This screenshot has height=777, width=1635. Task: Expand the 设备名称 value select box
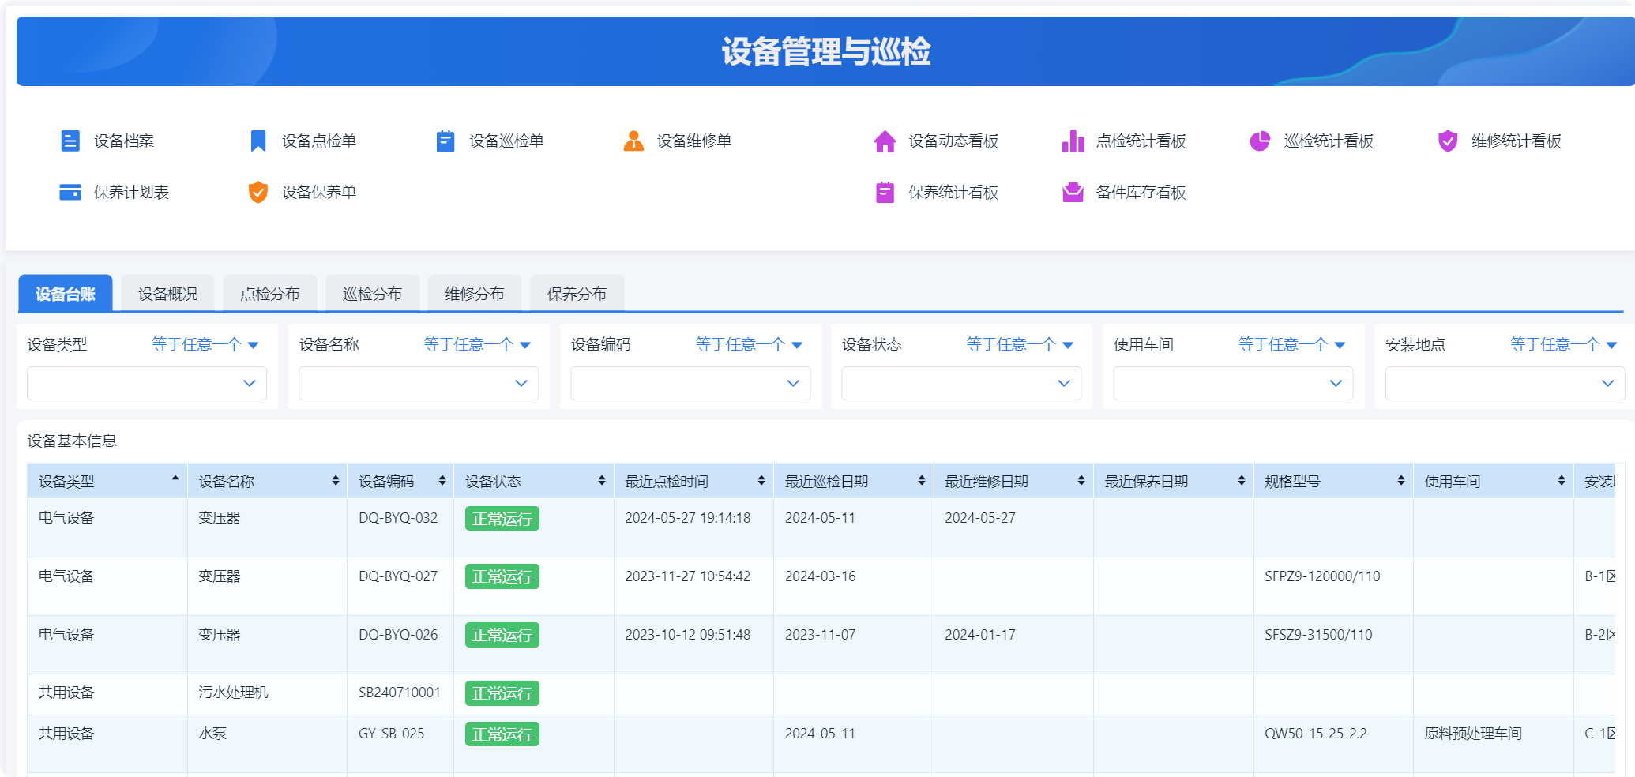419,383
